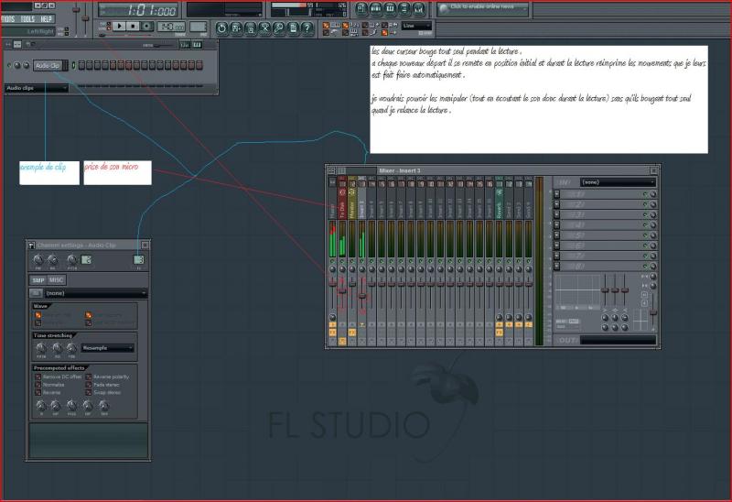Toggle the Normalize checkbox
This screenshot has width=732, height=502.
tap(38, 385)
